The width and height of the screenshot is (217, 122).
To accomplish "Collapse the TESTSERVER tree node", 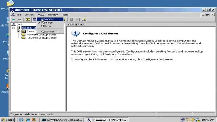I will 14,28.
